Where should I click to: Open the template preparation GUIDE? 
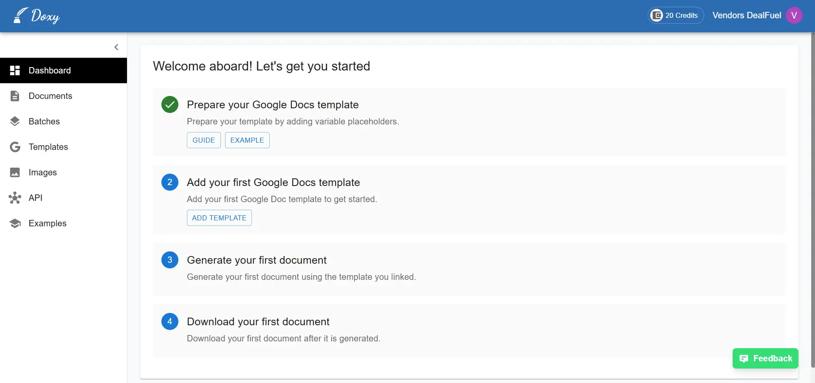(x=203, y=140)
